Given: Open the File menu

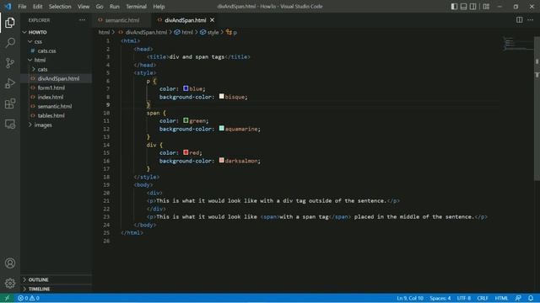Looking at the screenshot, I should 22,7.
